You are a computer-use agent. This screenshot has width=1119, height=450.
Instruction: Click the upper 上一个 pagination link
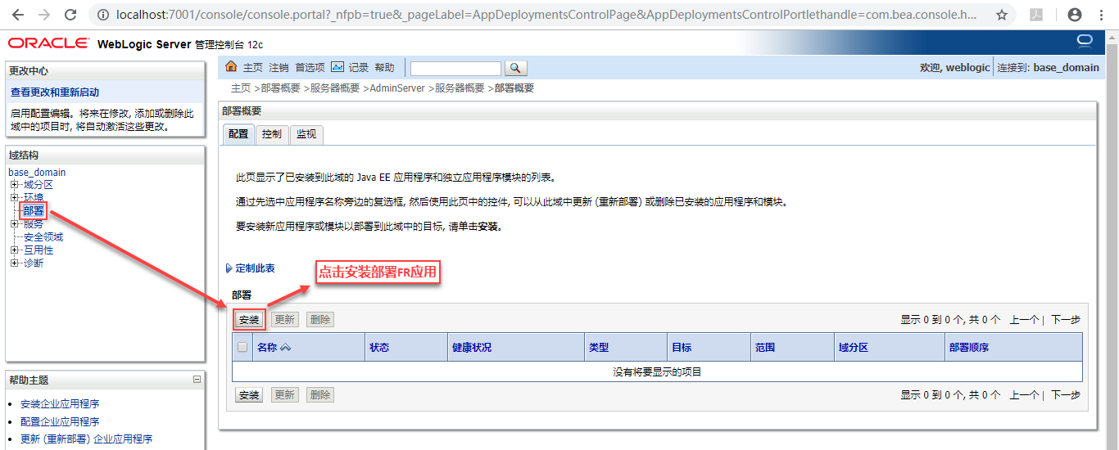[1024, 320]
